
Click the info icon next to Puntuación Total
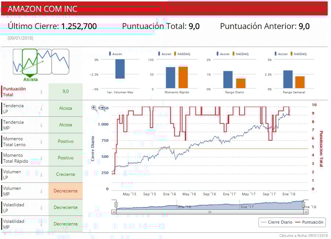[42, 91]
